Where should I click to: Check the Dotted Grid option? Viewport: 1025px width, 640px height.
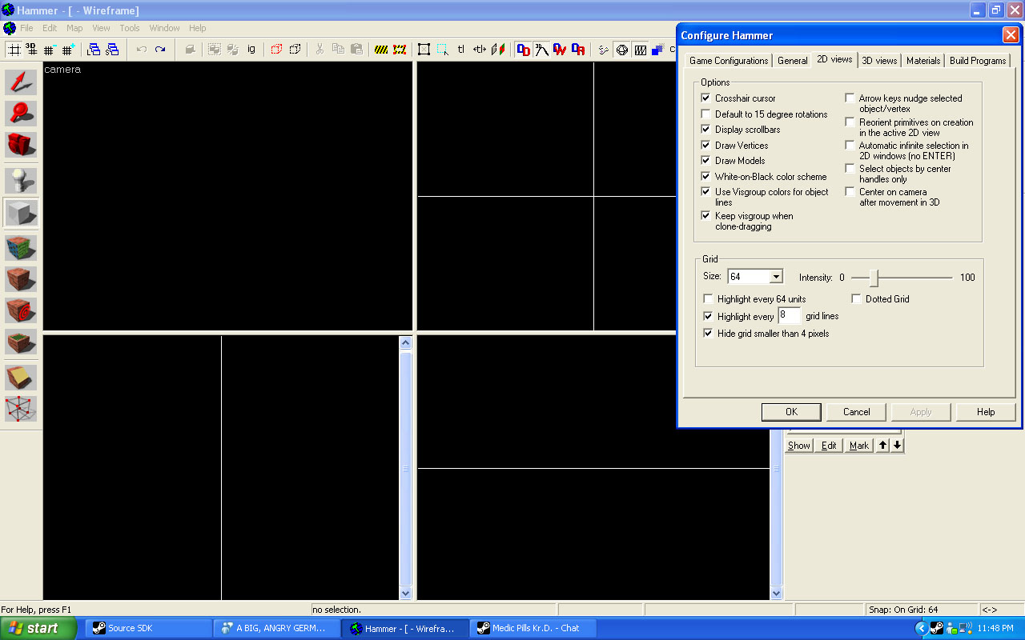point(856,299)
